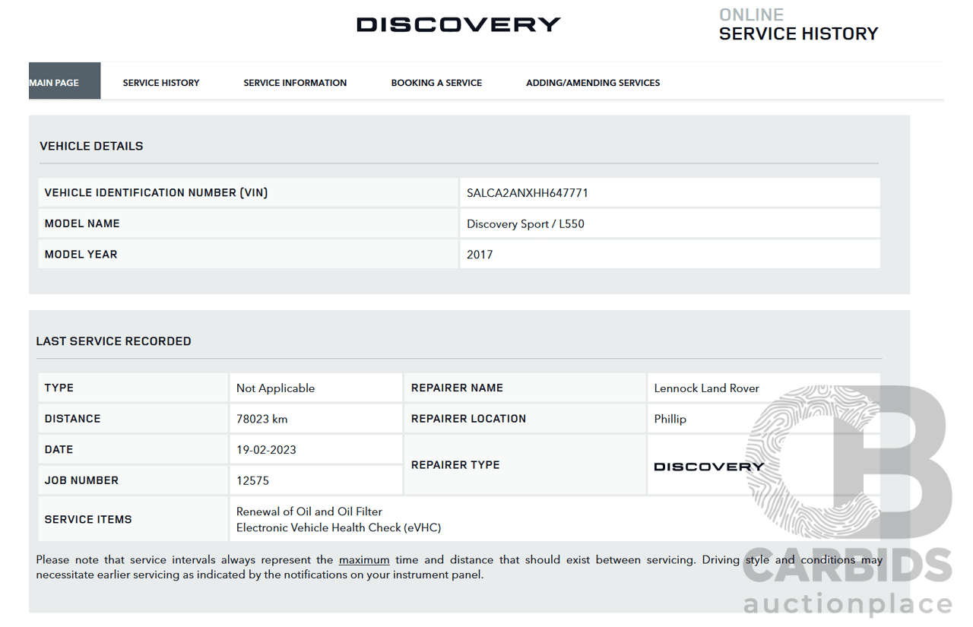The image size is (973, 627).
Task: Click the Discovery logo in Repairer Type row
Action: (708, 467)
